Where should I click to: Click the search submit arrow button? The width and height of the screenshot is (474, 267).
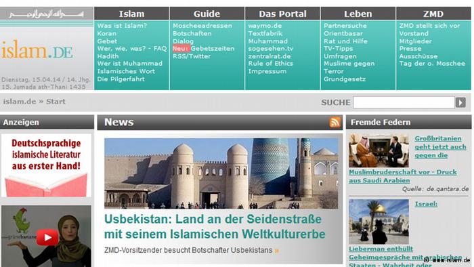pyautogui.click(x=460, y=102)
